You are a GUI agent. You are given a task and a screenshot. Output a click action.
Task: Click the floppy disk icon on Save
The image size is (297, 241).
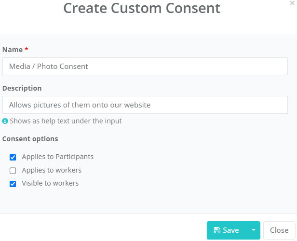[217, 230]
